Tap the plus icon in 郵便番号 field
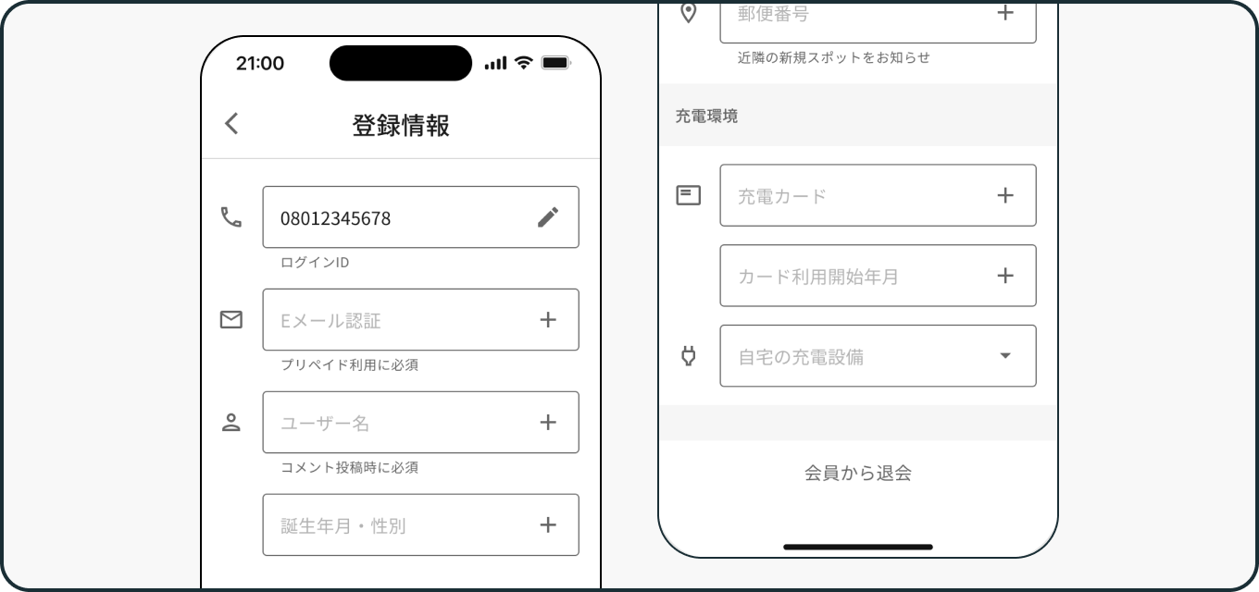 coord(1005,13)
